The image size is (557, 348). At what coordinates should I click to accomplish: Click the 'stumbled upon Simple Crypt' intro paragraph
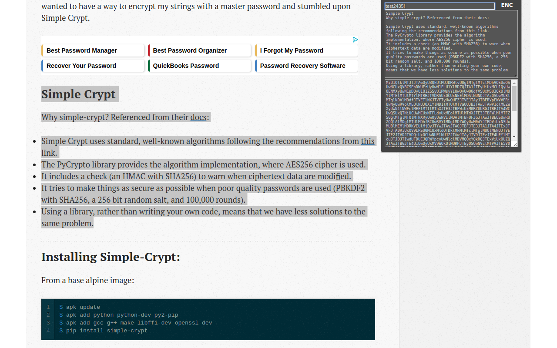coord(196,12)
